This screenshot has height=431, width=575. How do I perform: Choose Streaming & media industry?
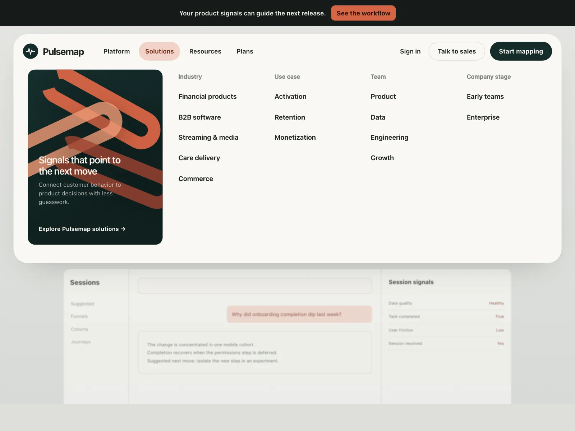[208, 137]
